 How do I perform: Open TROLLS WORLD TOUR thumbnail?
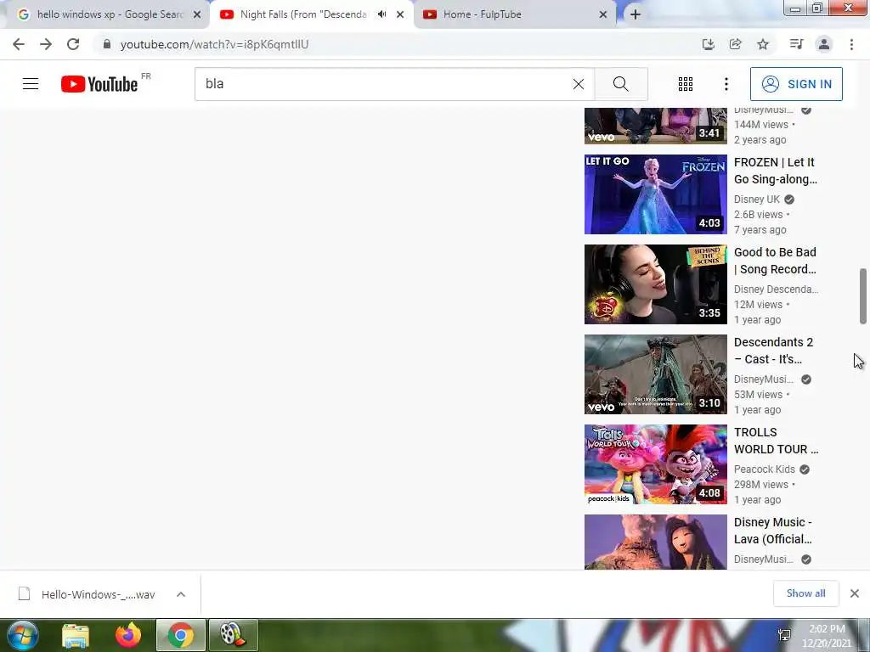[x=655, y=464]
